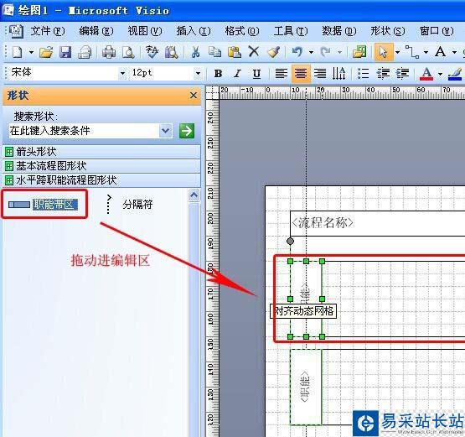The height and width of the screenshot is (437, 465).
Task: Select the 职能带区 shape
Action: [44, 205]
